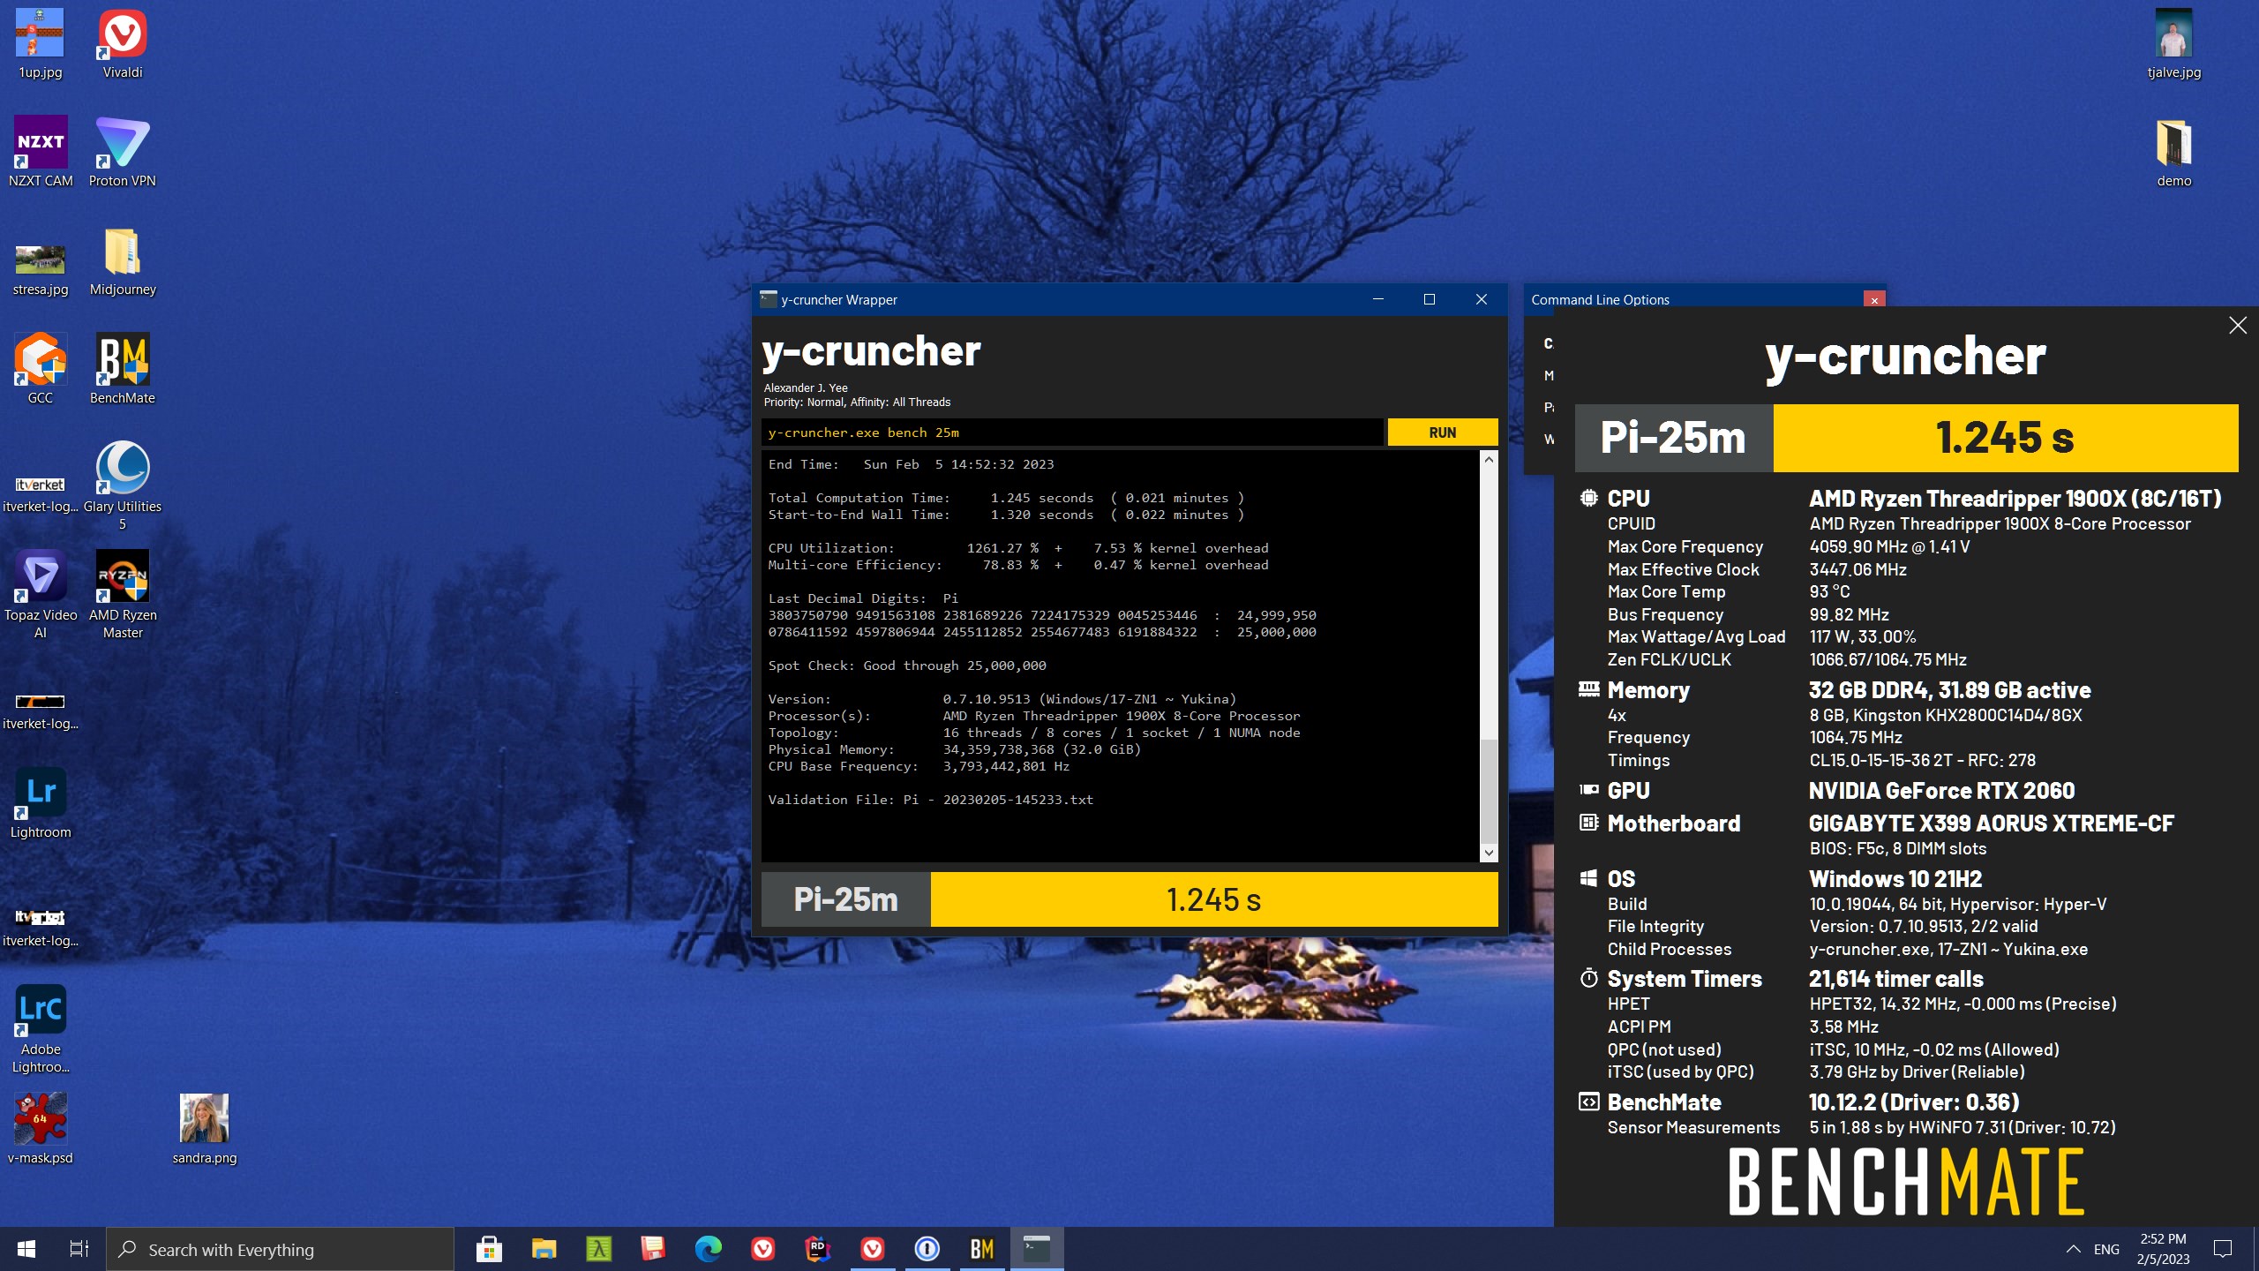Open sandra.png desktop image
Image resolution: width=2259 pixels, height=1271 pixels.
click(205, 1130)
